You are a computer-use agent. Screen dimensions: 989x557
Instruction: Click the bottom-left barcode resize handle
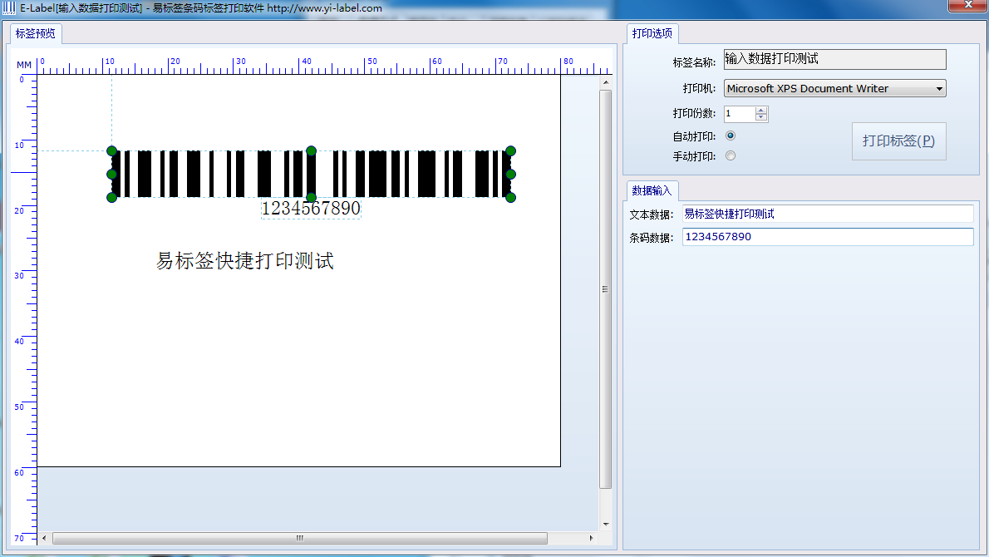(x=111, y=197)
